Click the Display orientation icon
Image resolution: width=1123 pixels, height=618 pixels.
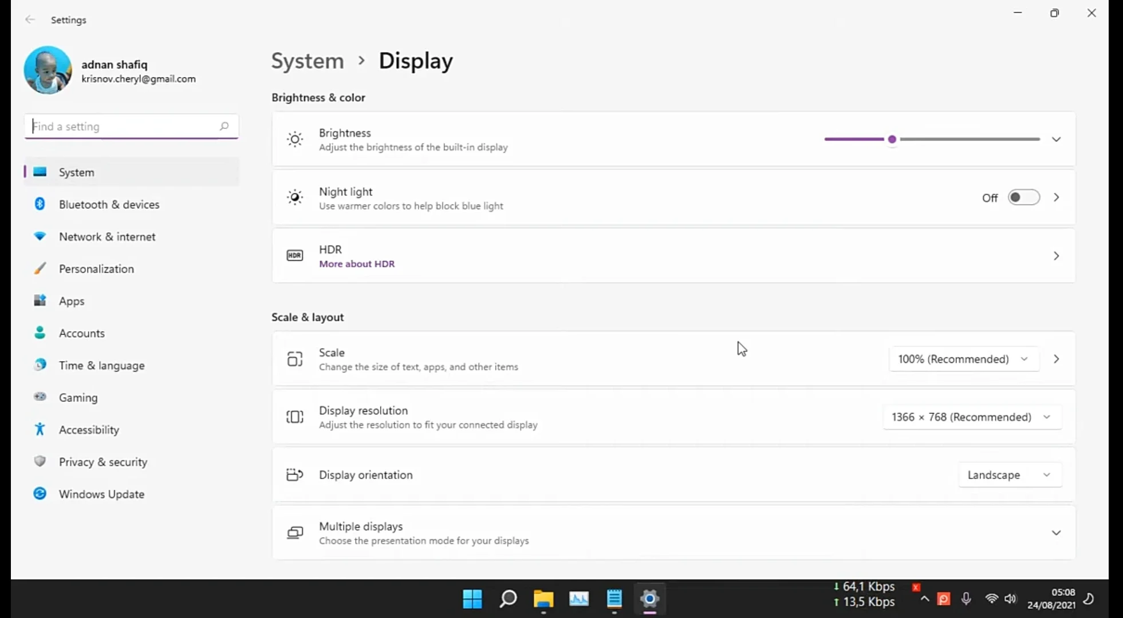[295, 474]
